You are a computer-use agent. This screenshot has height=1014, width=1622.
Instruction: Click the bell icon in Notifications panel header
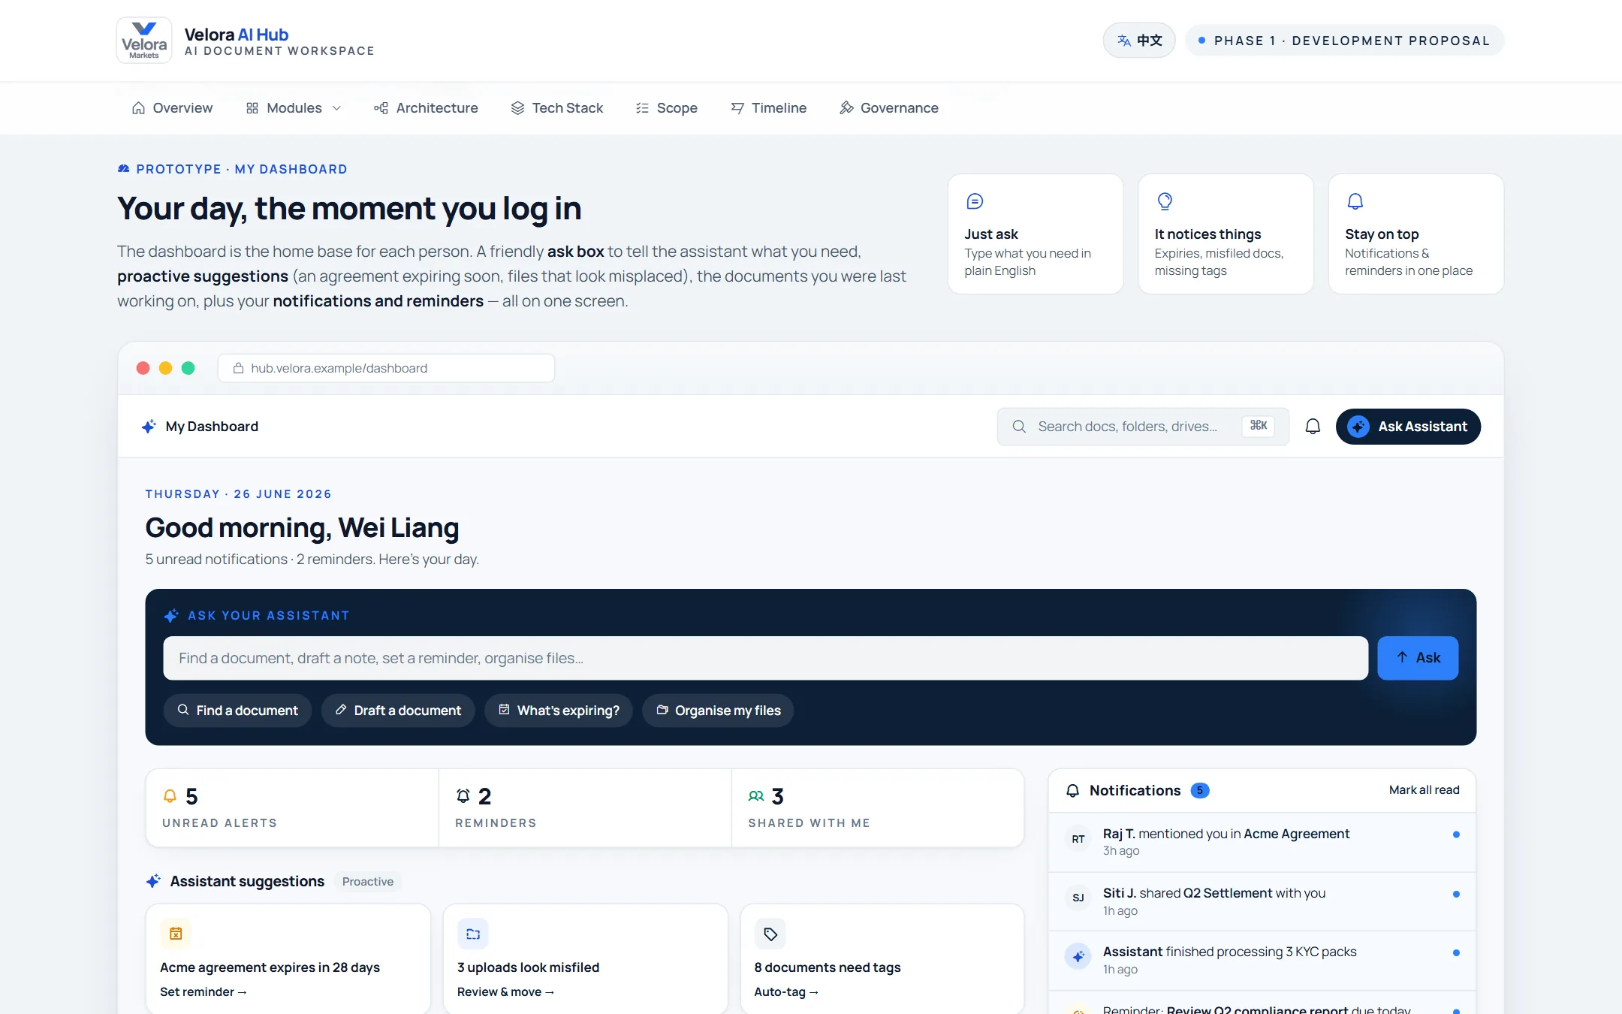1073,790
